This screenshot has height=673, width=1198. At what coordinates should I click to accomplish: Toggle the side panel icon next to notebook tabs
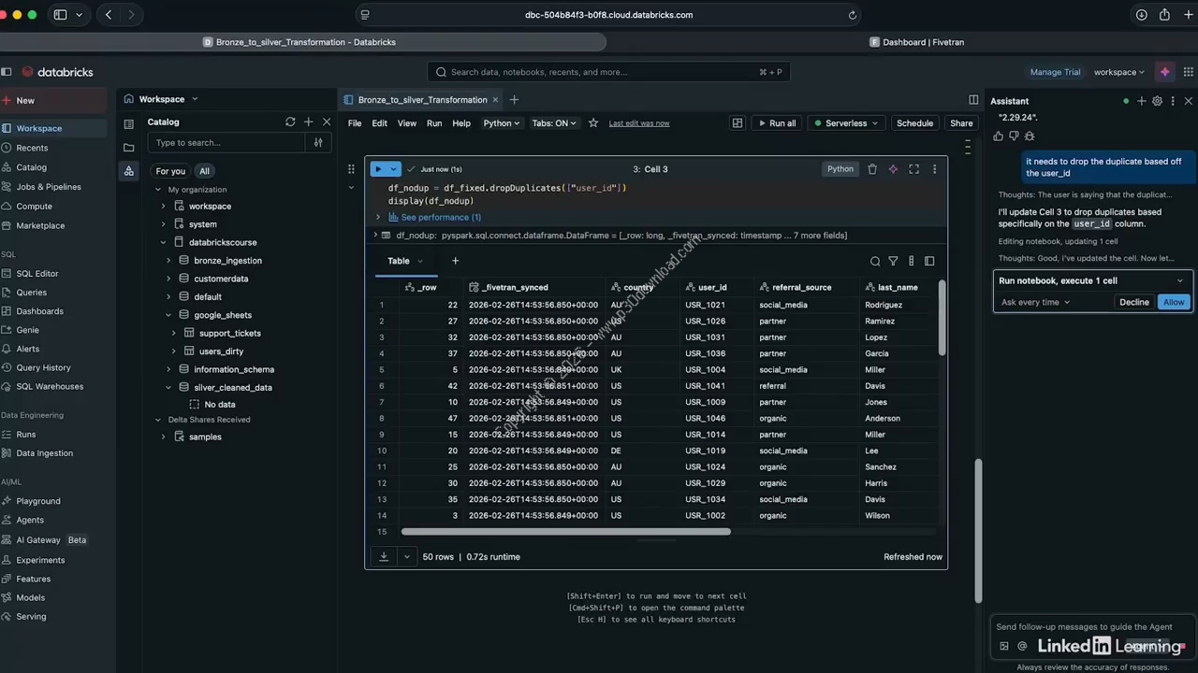pyautogui.click(x=973, y=100)
